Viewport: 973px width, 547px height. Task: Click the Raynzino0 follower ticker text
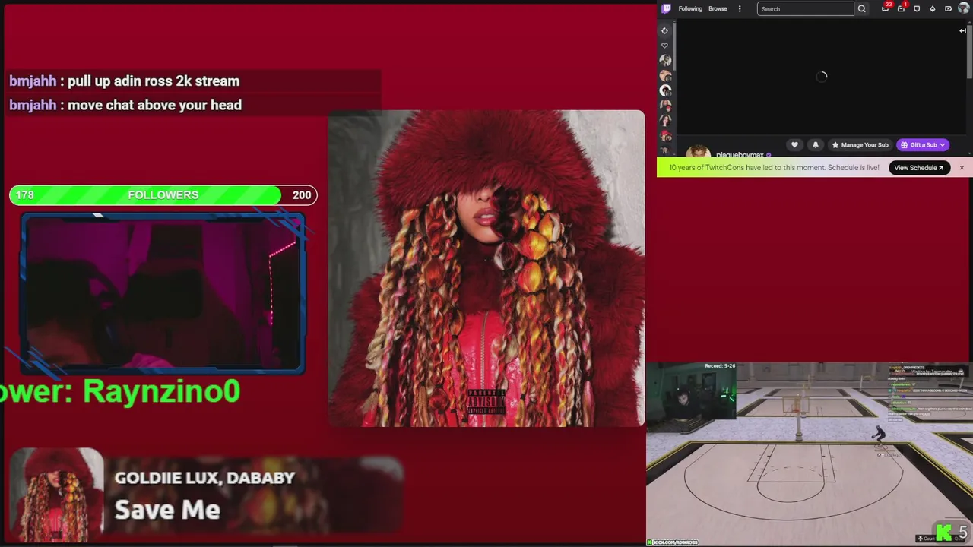coord(120,391)
